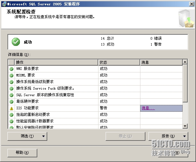The height and width of the screenshot is (162, 196).
Task: Select the WMI 服务要求 row text
Action: click(27, 69)
